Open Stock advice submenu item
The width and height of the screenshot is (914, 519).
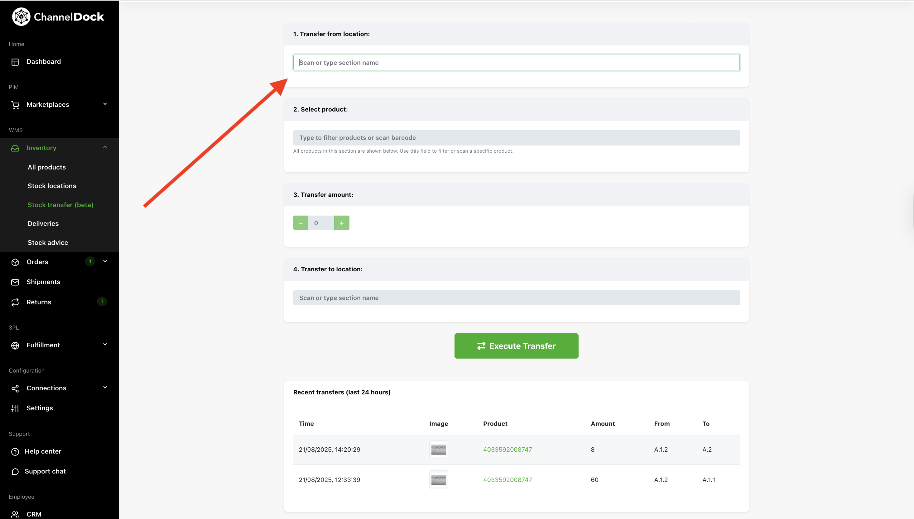(x=48, y=242)
